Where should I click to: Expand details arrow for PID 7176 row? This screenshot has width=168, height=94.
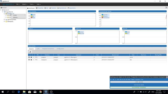coord(33,60)
